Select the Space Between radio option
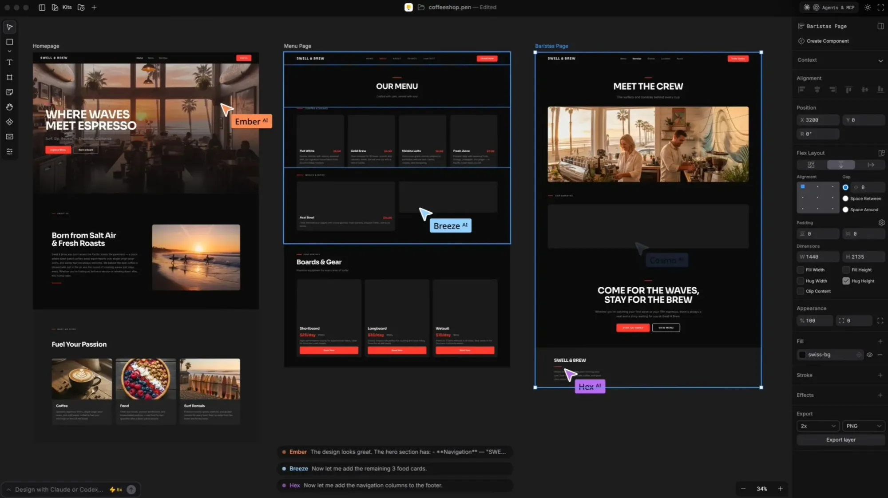The height and width of the screenshot is (498, 888). 845,198
